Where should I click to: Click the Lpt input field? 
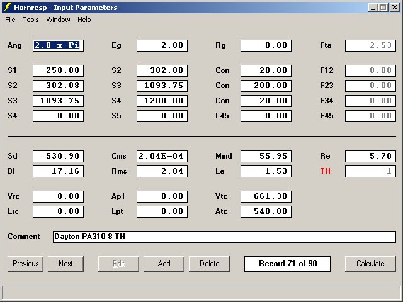162,211
